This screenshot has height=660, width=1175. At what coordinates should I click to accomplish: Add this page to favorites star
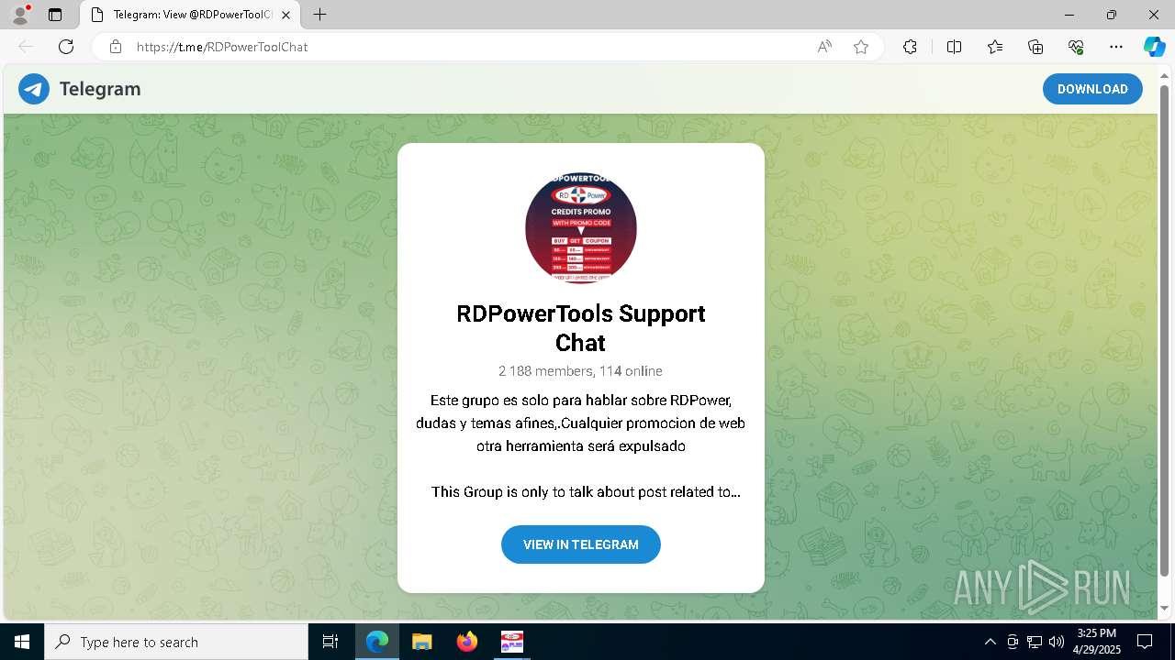click(x=861, y=47)
